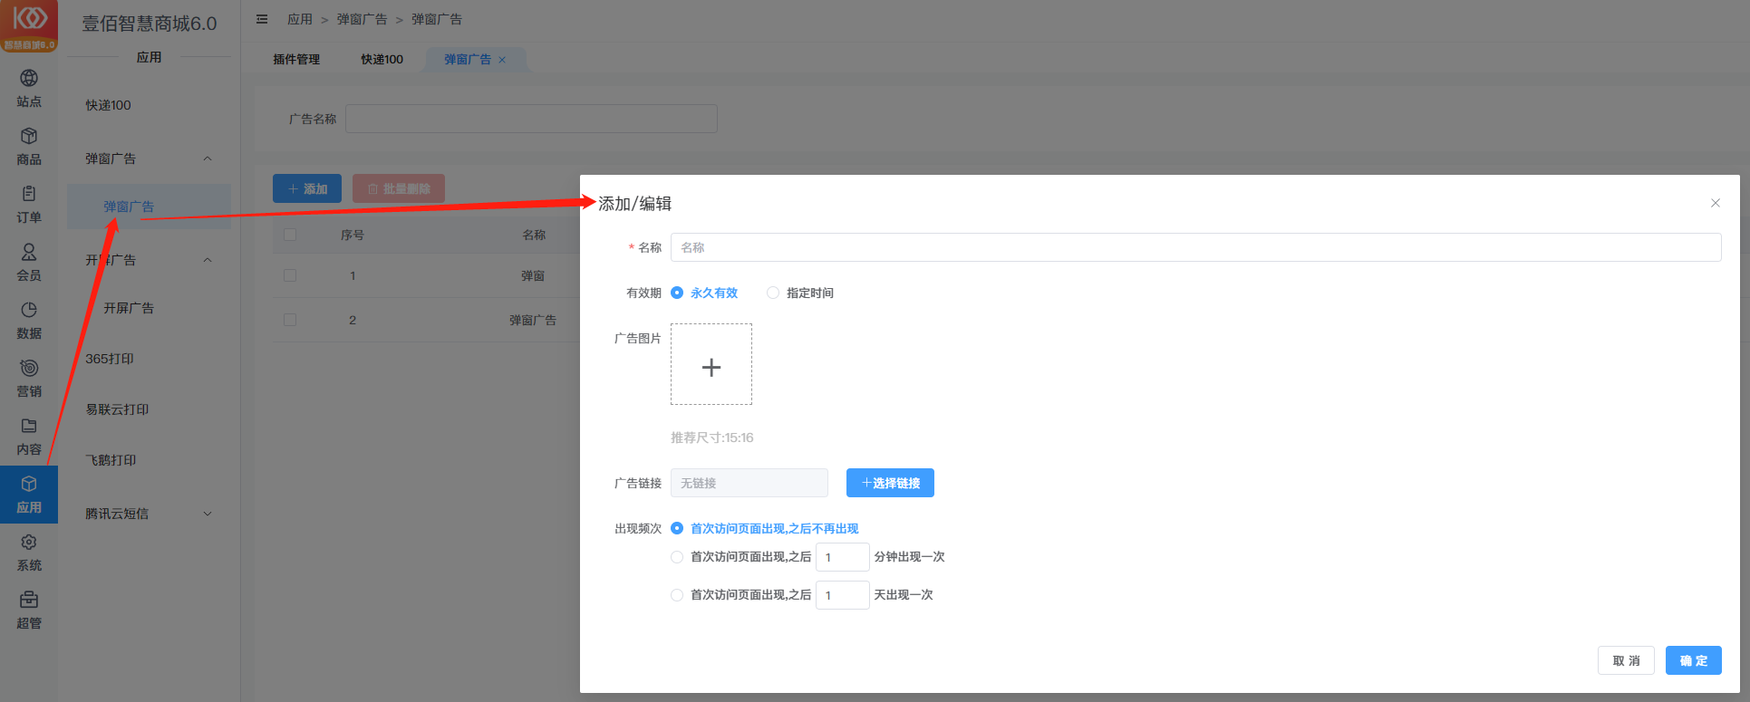The height and width of the screenshot is (702, 1750).
Task: Tick checkbox for row 2 弹窗广告
Action: coord(290,320)
